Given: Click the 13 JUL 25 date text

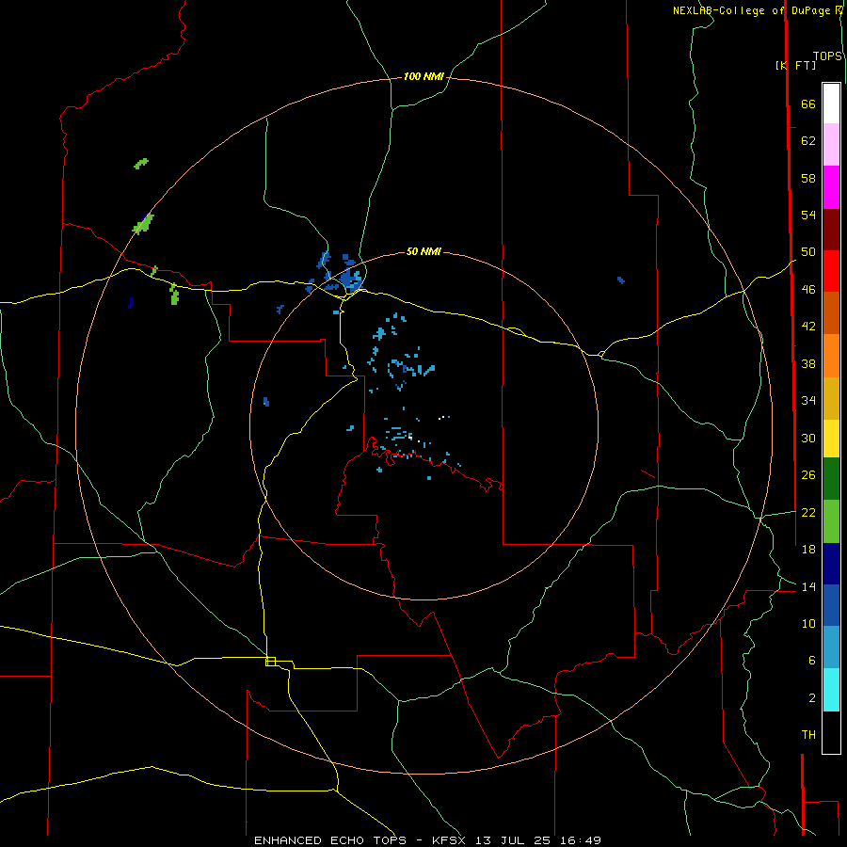Looking at the screenshot, I should click(x=513, y=840).
